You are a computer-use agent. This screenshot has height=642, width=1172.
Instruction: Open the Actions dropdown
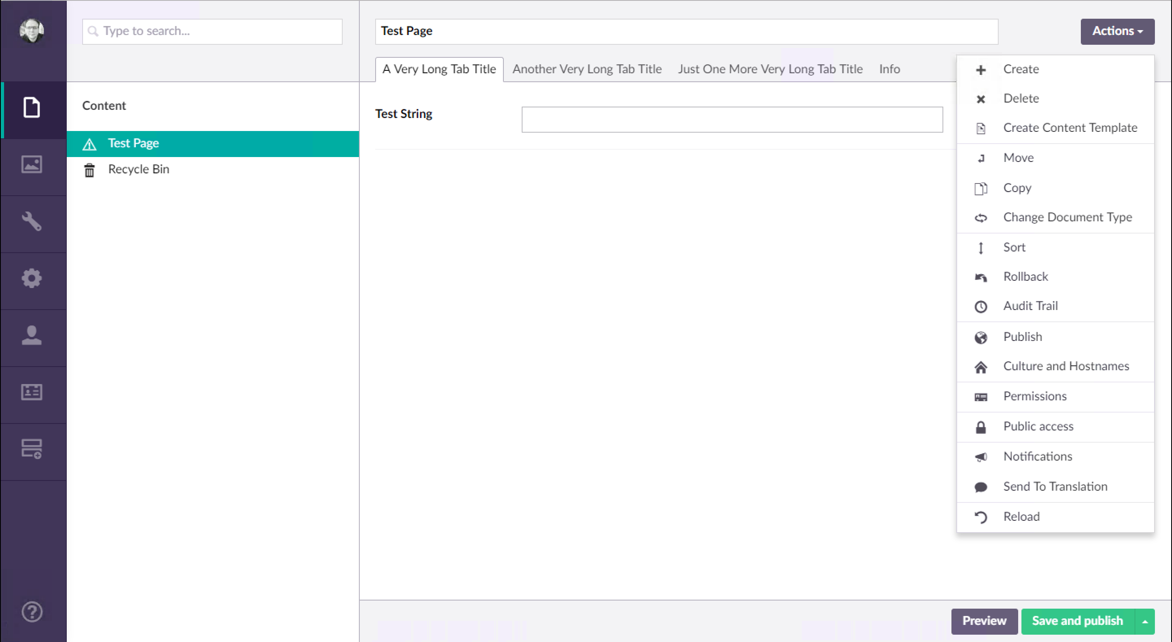tap(1117, 31)
